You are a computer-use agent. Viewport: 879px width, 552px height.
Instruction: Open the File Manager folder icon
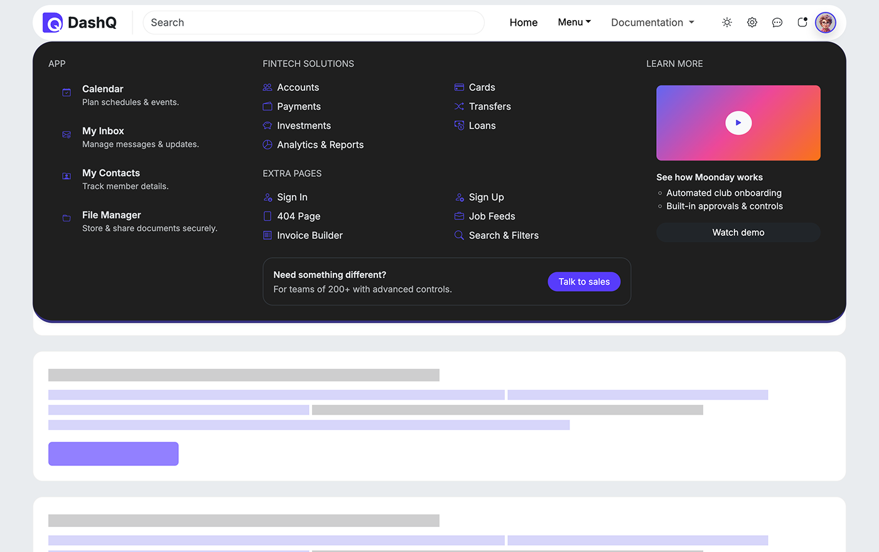pos(67,218)
